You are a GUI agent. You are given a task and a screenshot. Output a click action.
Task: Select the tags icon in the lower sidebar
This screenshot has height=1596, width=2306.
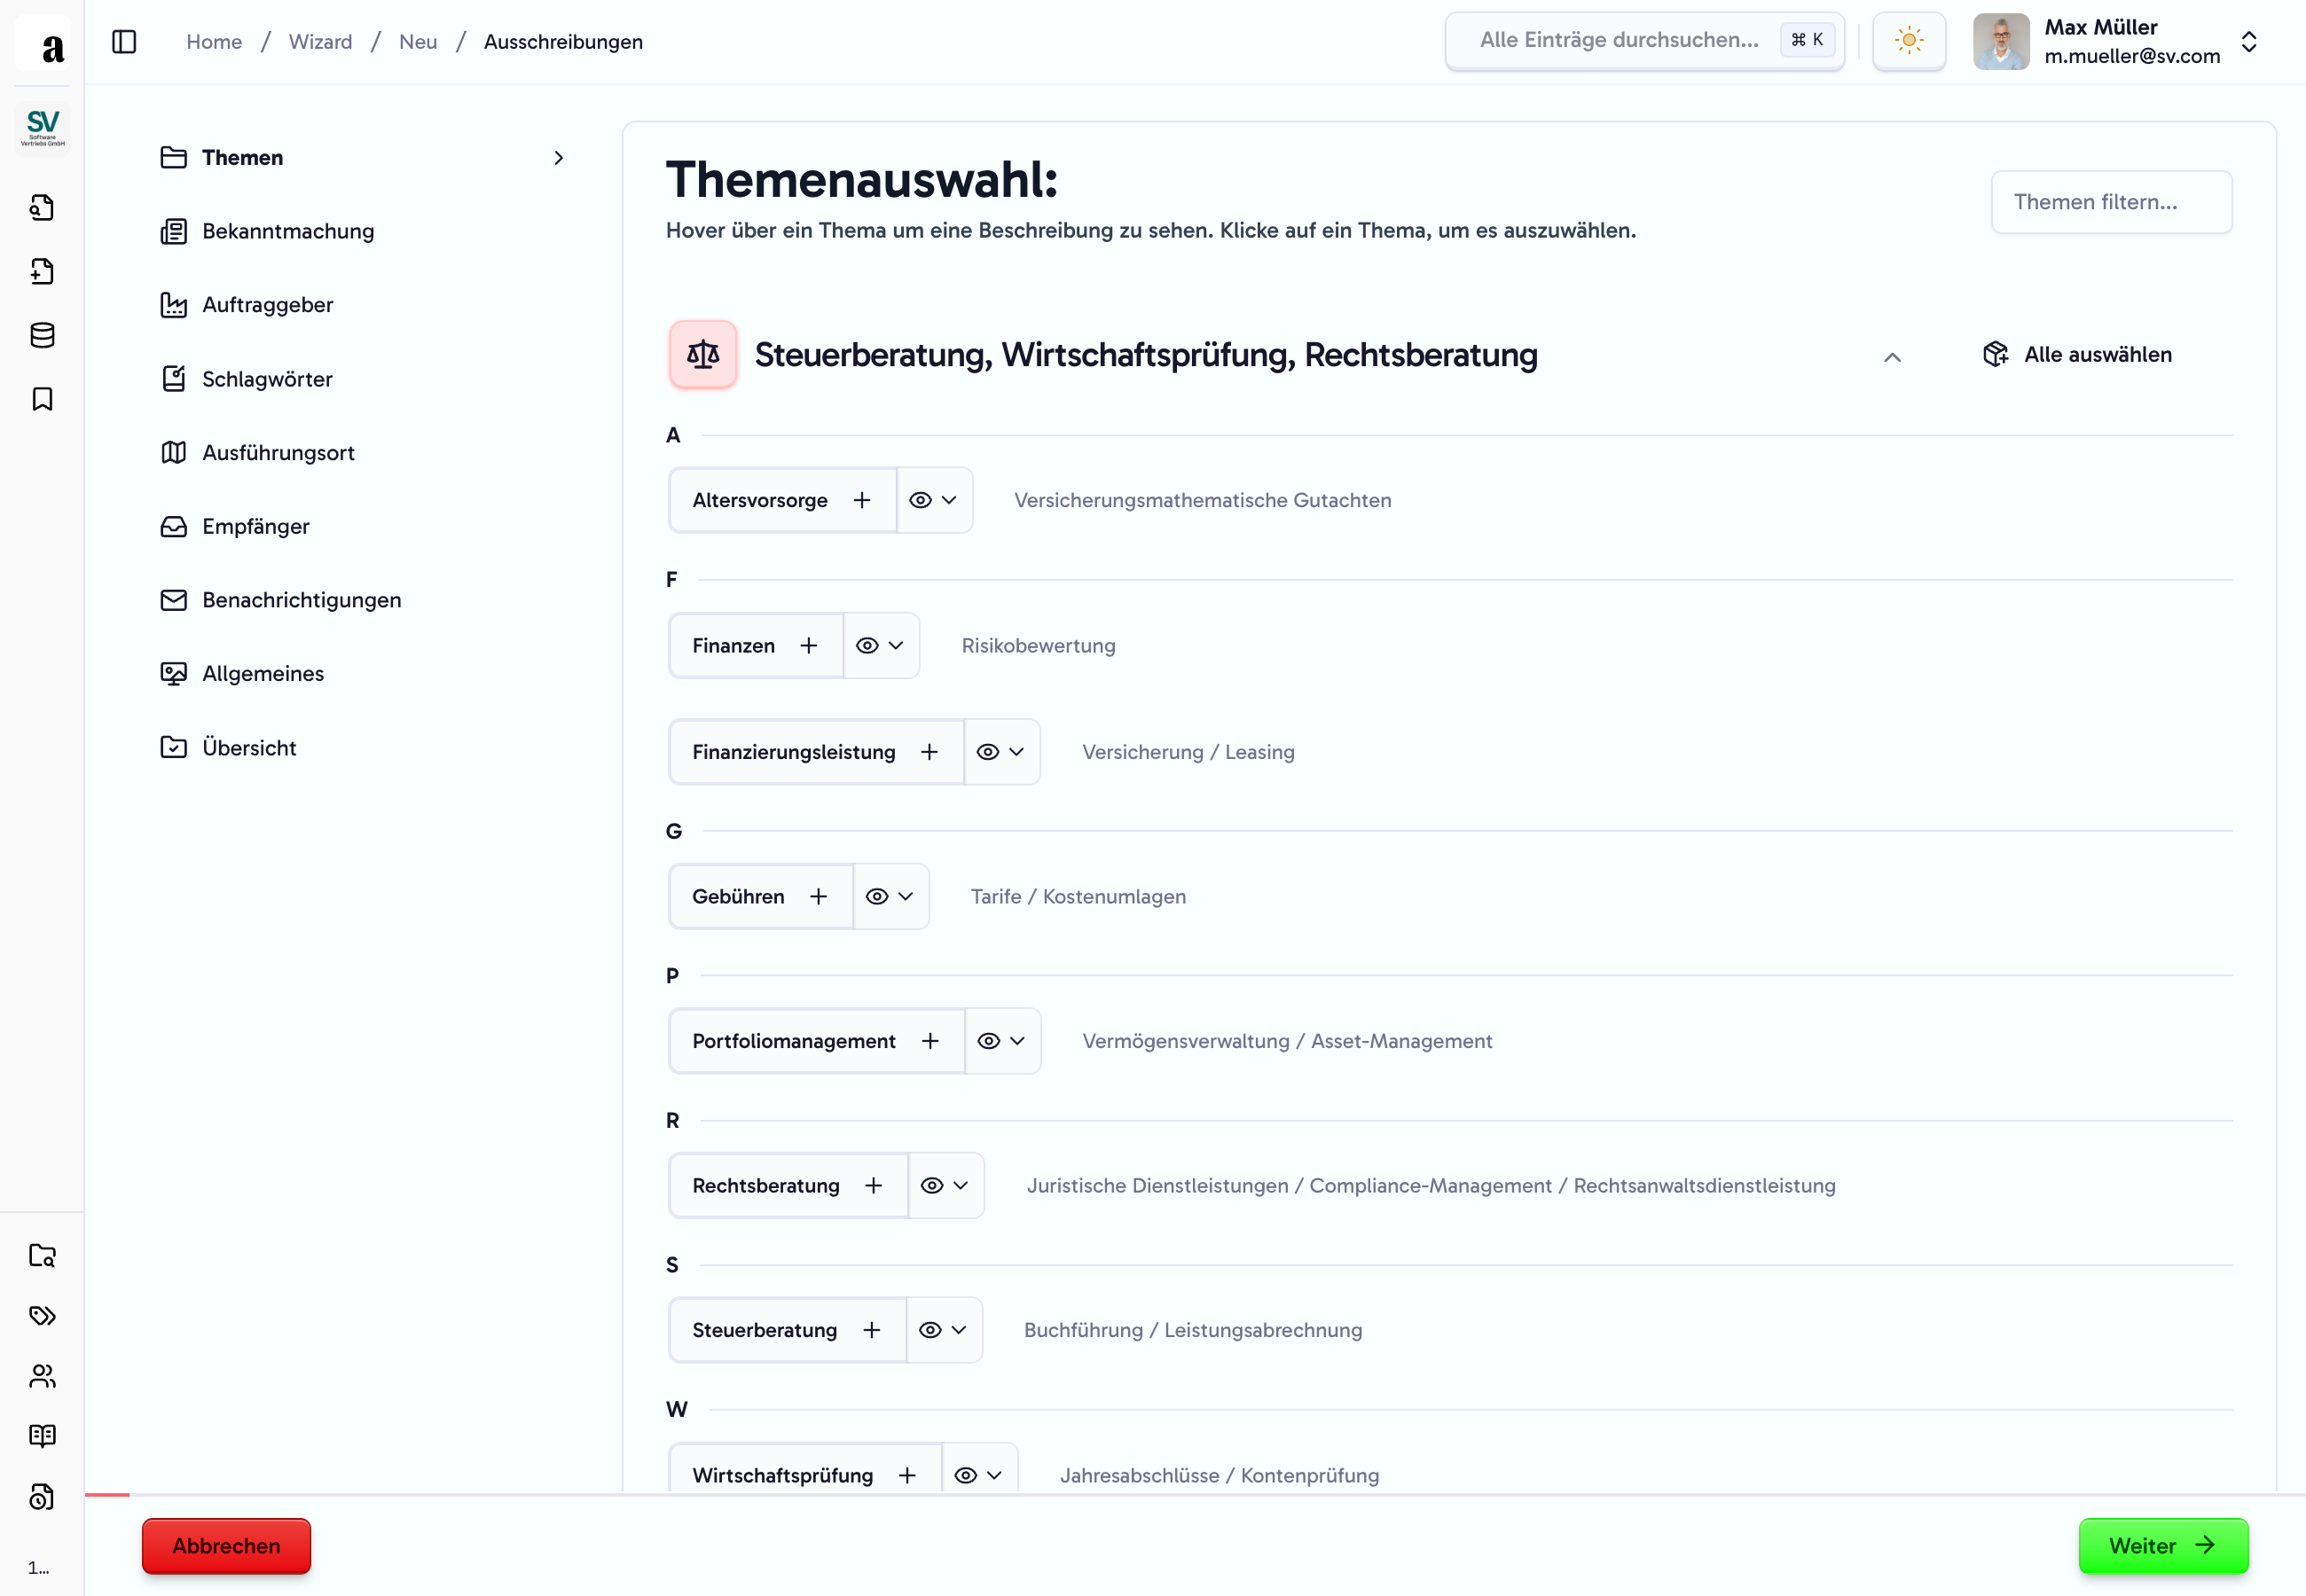coord(42,1316)
